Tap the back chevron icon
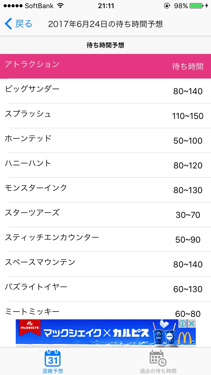 click(8, 24)
